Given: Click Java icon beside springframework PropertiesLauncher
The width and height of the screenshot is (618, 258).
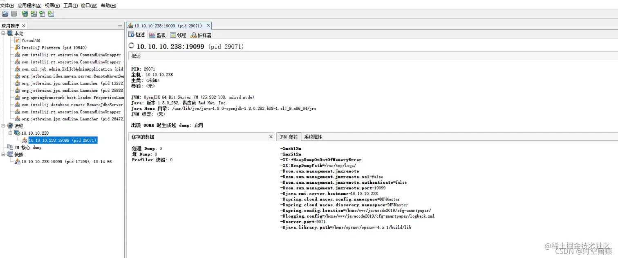Looking at the screenshot, I should (18, 98).
